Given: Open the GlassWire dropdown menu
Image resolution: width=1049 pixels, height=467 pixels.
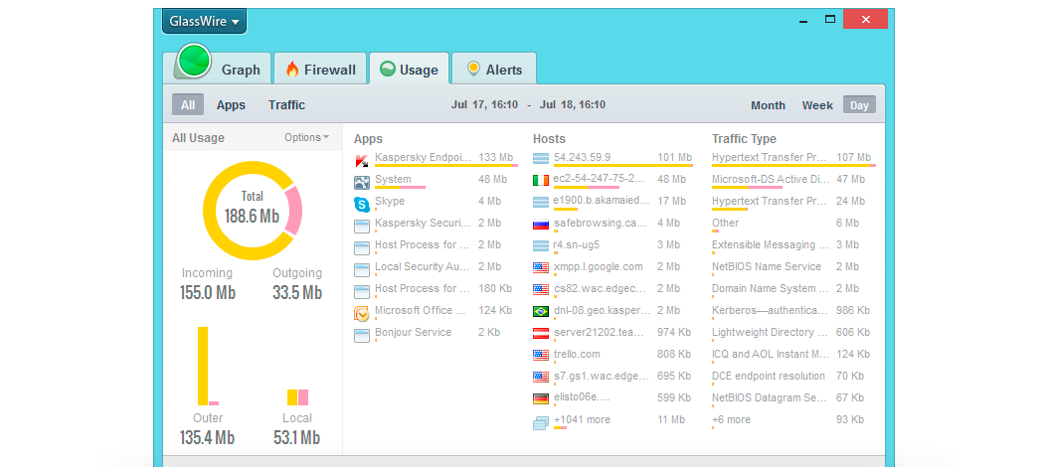Looking at the screenshot, I should pos(204,21).
